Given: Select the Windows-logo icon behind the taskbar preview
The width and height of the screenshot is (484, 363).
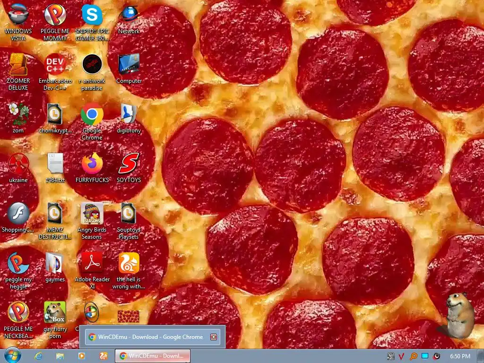Looking at the screenshot, I should click(x=92, y=312).
